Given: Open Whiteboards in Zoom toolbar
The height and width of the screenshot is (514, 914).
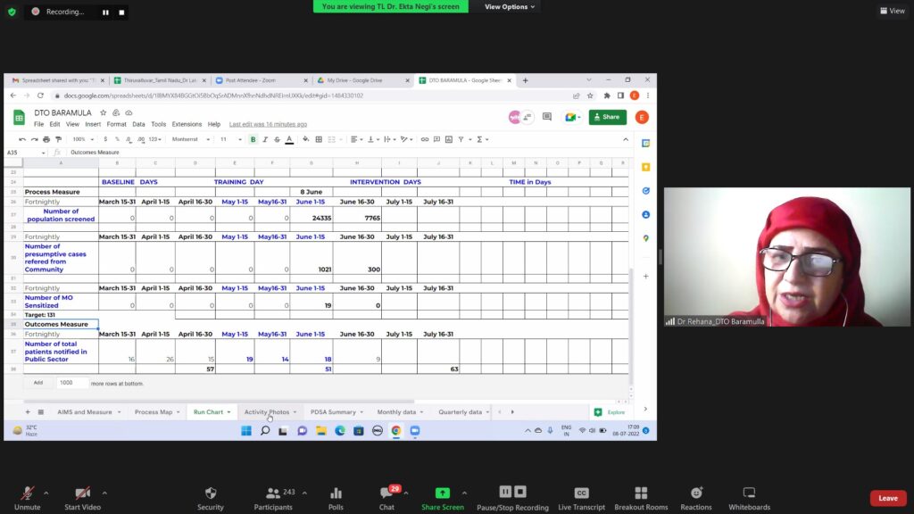Looking at the screenshot, I should (x=749, y=497).
